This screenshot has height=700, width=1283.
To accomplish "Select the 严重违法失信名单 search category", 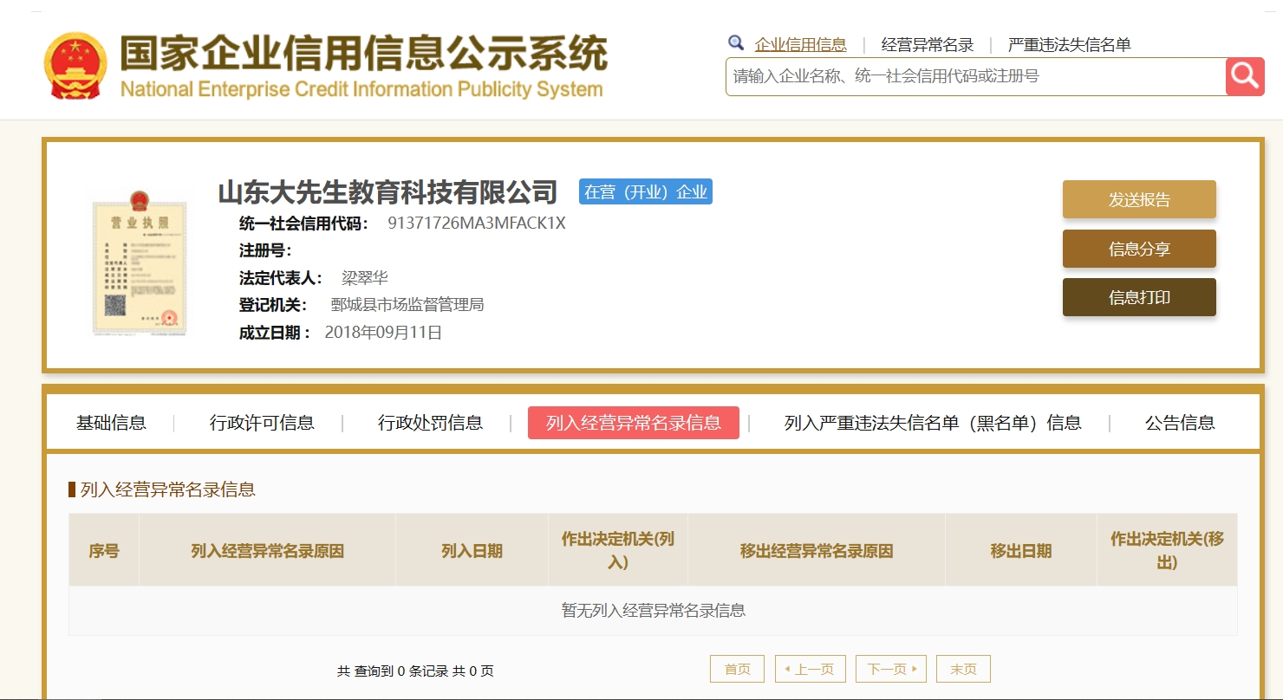I will tap(1070, 45).
